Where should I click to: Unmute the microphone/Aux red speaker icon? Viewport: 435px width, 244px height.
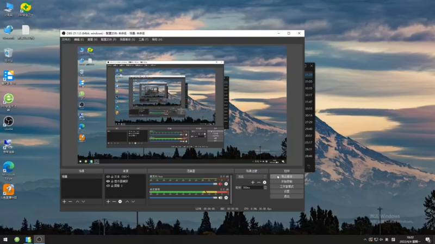[x=220, y=184]
